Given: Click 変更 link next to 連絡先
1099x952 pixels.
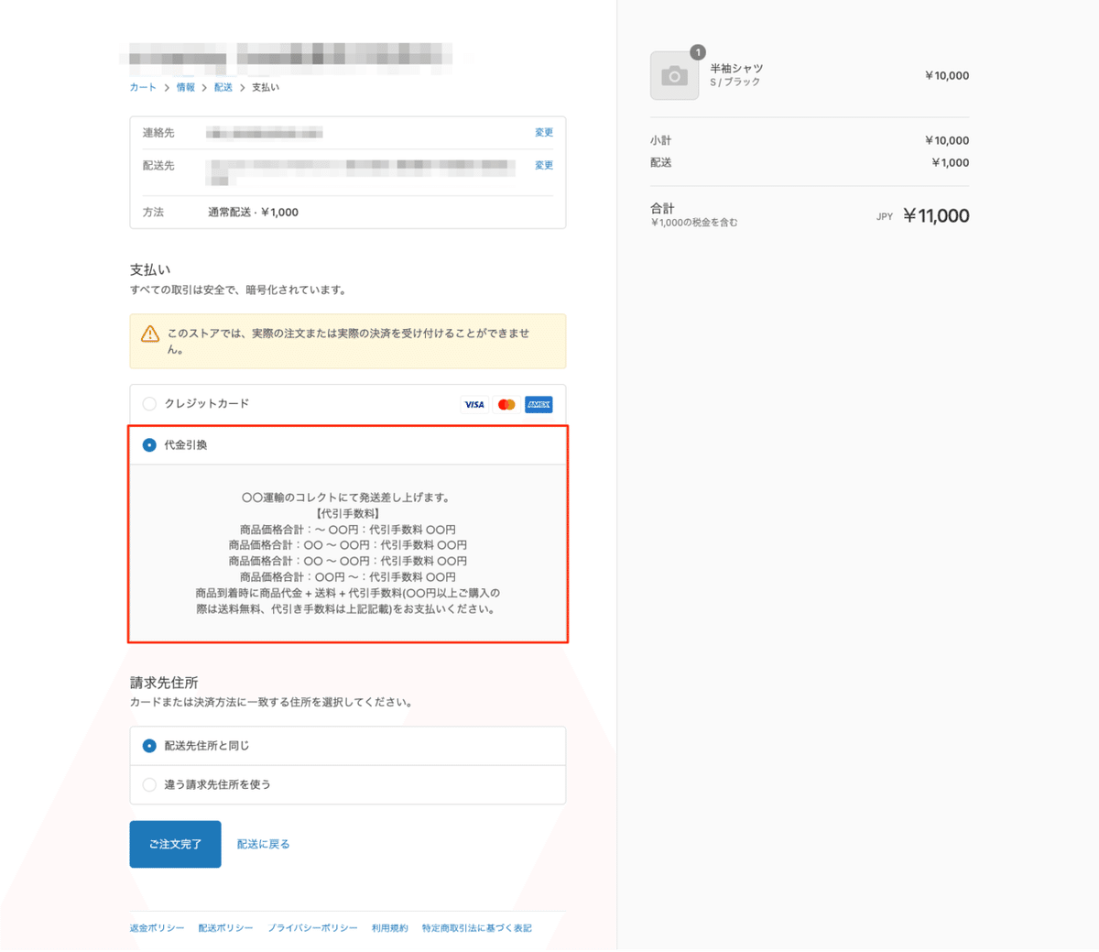Looking at the screenshot, I should coord(544,133).
